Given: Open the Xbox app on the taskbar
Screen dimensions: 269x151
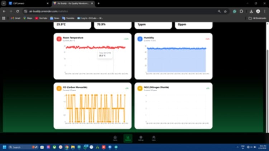Looking at the screenshot, I should pos(55,147).
